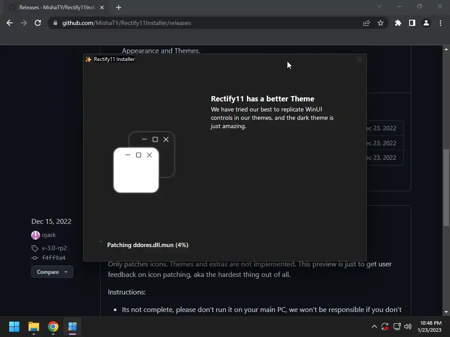Open the Chrome extensions puzzle icon
The image size is (450, 337).
pyautogui.click(x=398, y=23)
